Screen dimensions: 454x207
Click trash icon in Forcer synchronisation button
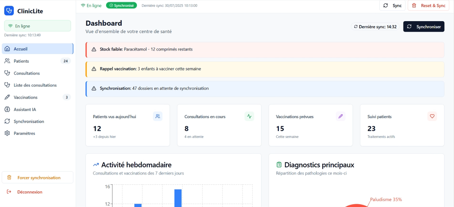(9, 177)
